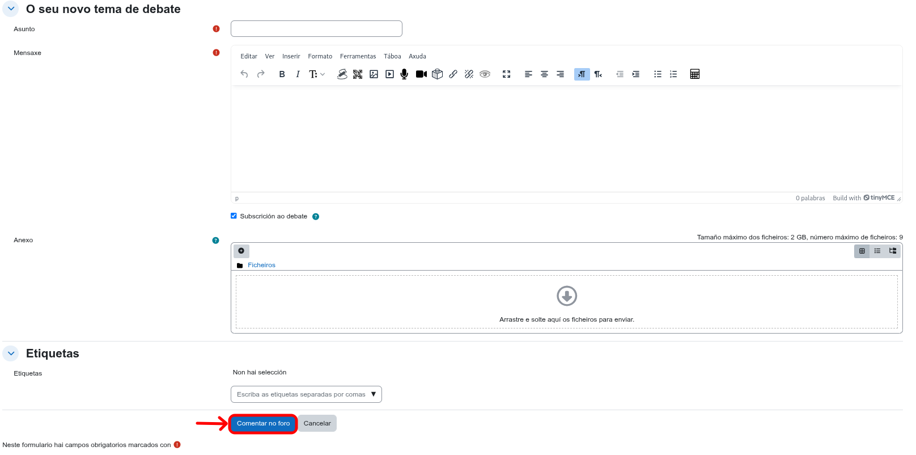Click the Cancelar button
The width and height of the screenshot is (916, 455).
(x=317, y=423)
